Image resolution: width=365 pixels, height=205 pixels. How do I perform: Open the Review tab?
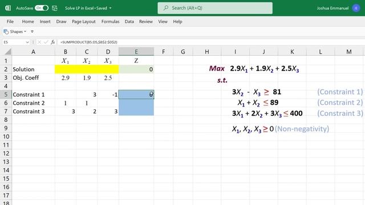pyautogui.click(x=146, y=22)
